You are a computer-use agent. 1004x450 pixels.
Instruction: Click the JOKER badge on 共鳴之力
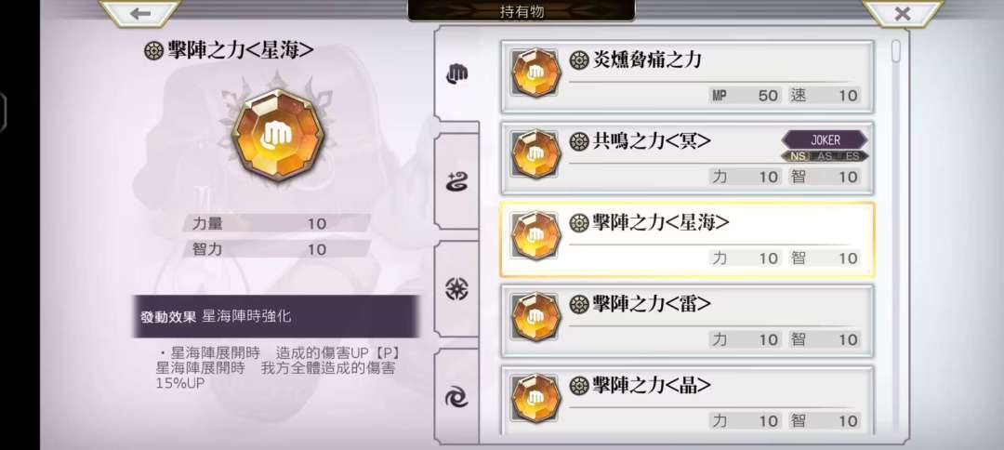(x=825, y=140)
